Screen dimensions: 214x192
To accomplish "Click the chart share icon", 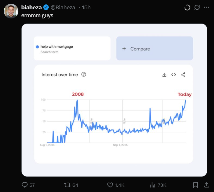I will (x=183, y=75).
